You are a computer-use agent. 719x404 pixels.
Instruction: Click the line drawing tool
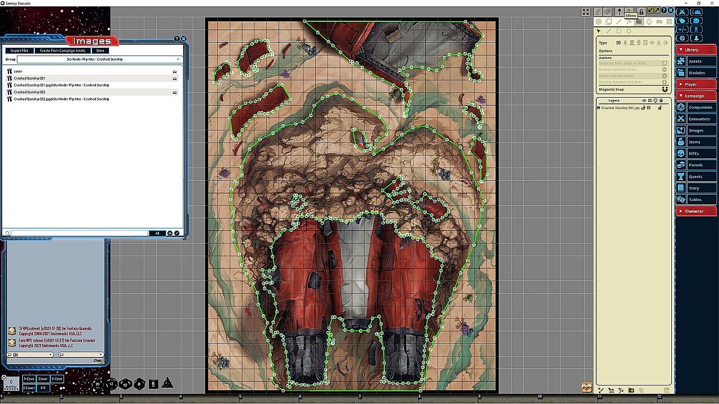(608, 31)
